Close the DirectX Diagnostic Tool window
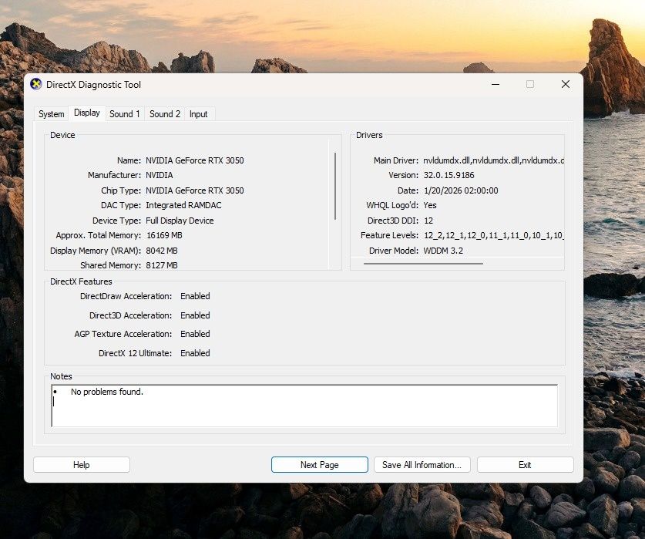645x539 pixels. (566, 84)
